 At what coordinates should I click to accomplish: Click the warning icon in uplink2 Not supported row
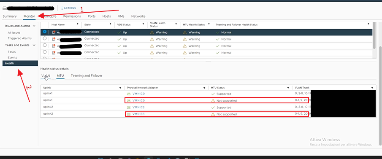213,114
